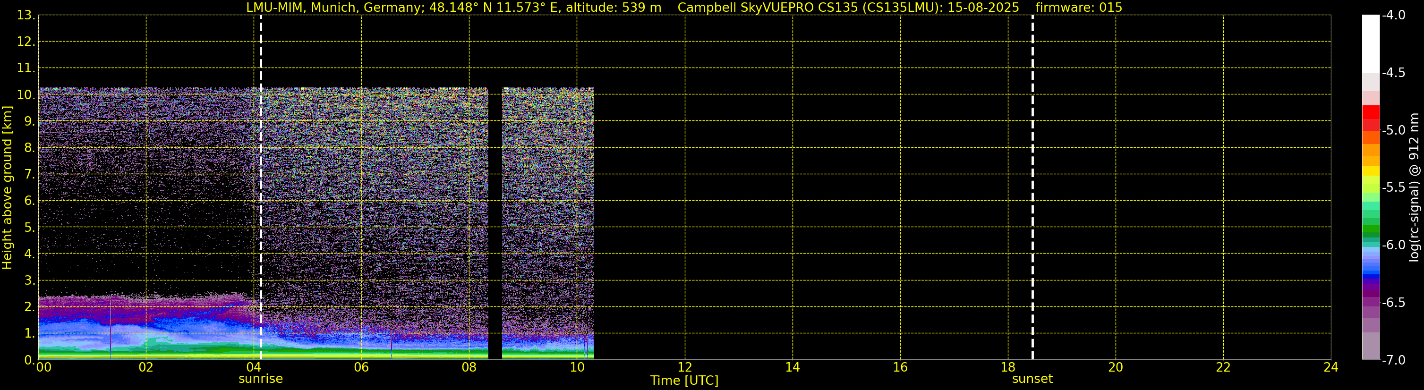Click the dashed sunset marker line
This screenshot has width=1424, height=390.
(x=1032, y=187)
